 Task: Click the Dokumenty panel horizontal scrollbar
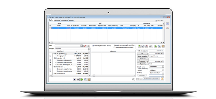point(113,76)
